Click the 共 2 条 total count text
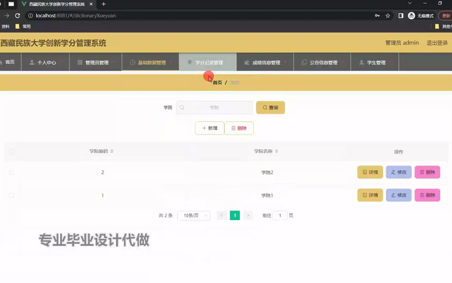Screen dimensions: 452x283 (x=165, y=216)
